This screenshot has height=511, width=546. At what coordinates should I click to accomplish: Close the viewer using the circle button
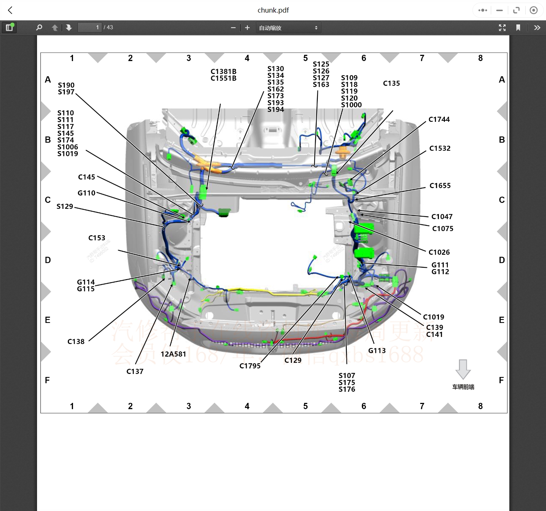533,10
